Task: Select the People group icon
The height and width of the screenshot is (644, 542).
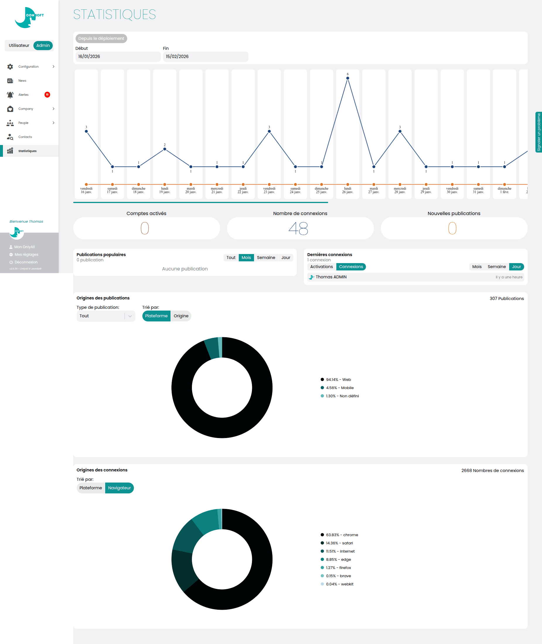Action: [x=10, y=123]
